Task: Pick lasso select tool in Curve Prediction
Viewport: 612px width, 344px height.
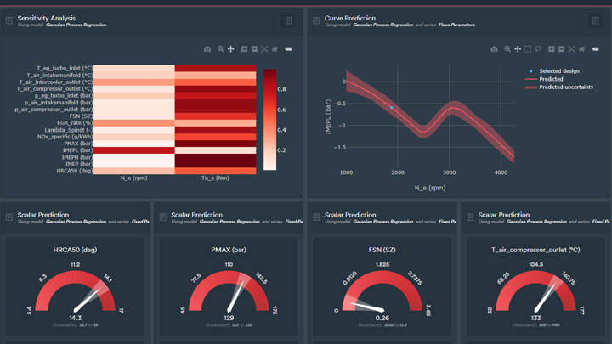Action: [538, 49]
